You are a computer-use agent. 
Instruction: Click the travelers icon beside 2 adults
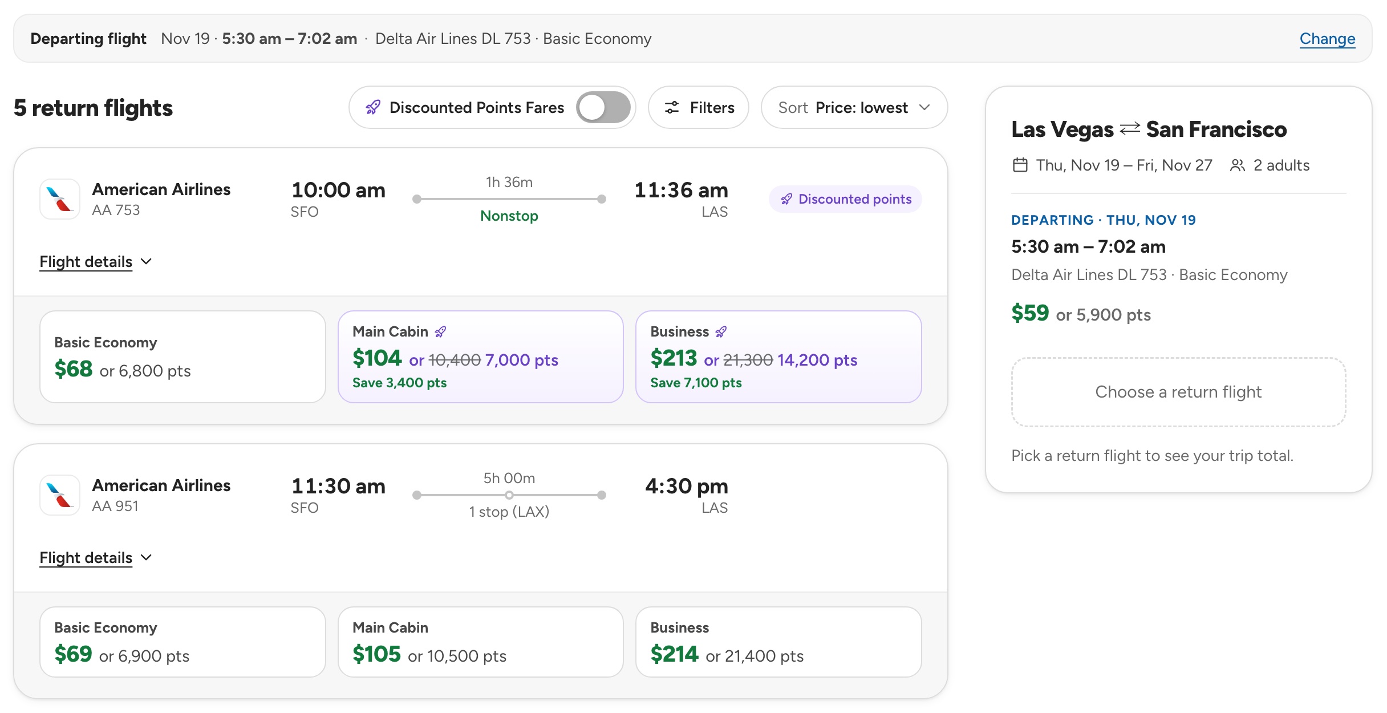click(1237, 165)
